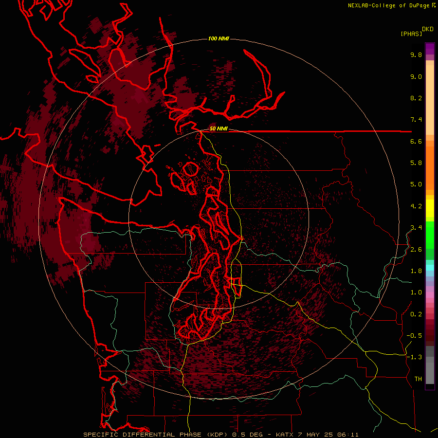Click the [PHAS] scale unit label
The height and width of the screenshot is (438, 438).
coord(411,34)
